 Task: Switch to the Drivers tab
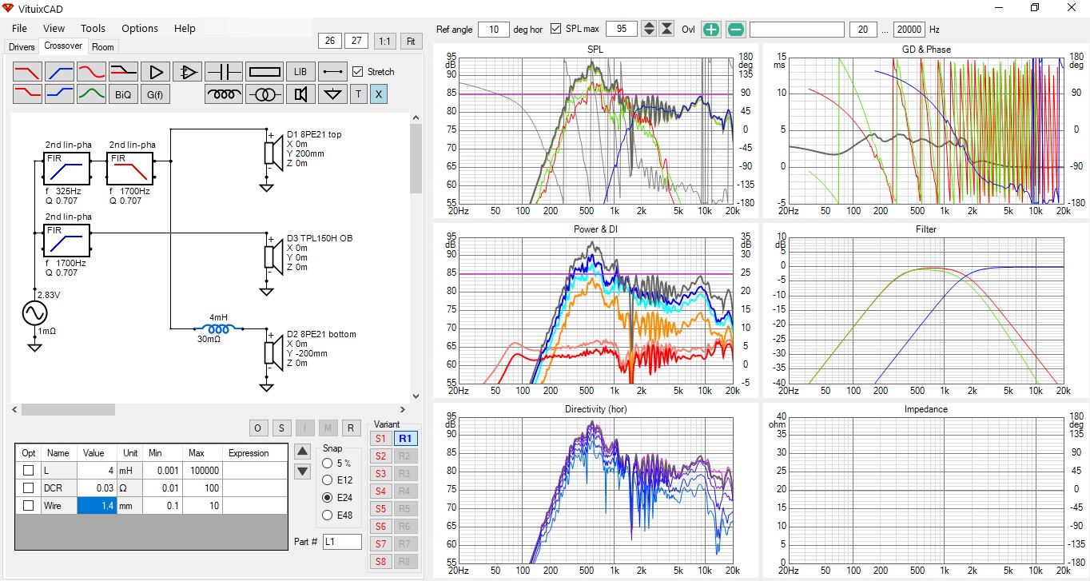(x=22, y=47)
